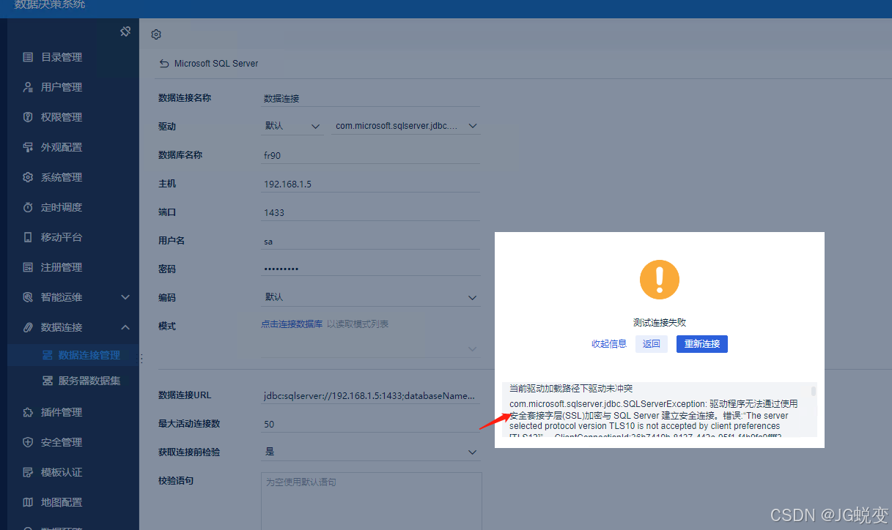
Task: Click the 校验语句 text area
Action: click(x=372, y=501)
